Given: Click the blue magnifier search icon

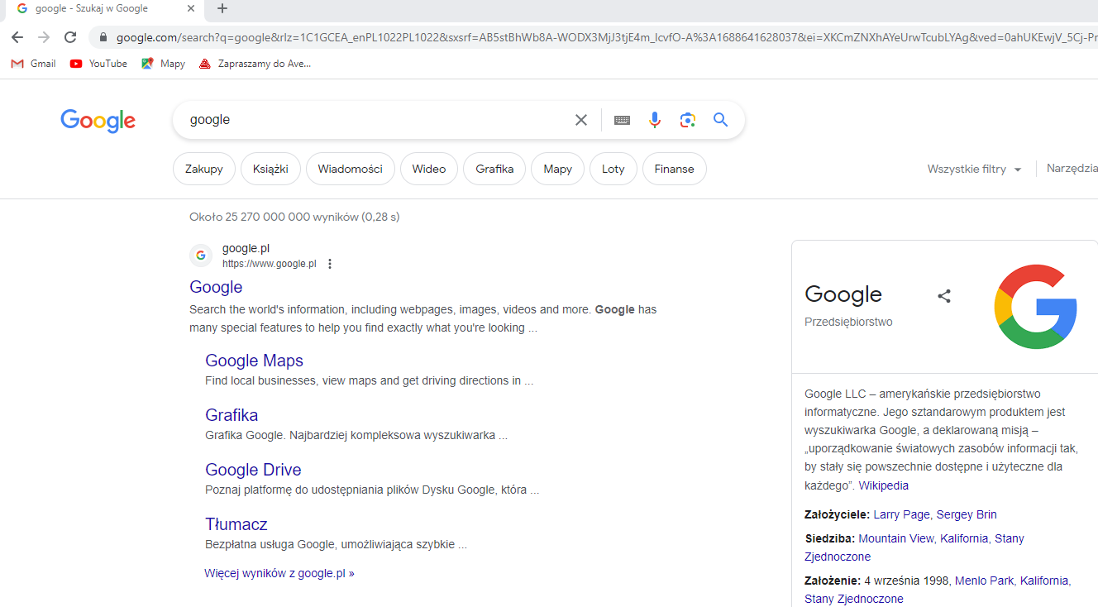Looking at the screenshot, I should coord(721,120).
